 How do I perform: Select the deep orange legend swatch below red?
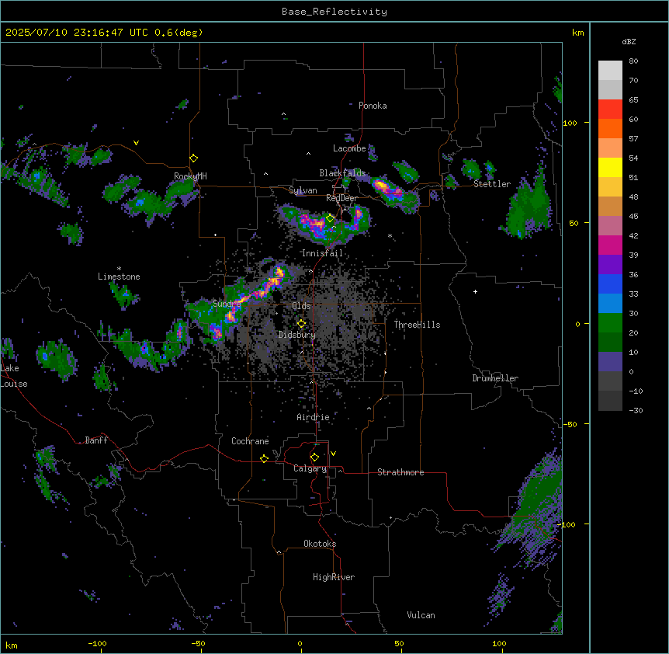(x=610, y=128)
